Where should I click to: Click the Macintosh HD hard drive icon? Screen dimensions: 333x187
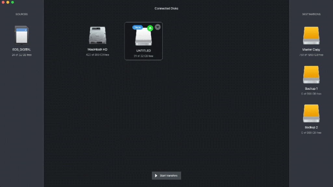click(x=97, y=35)
